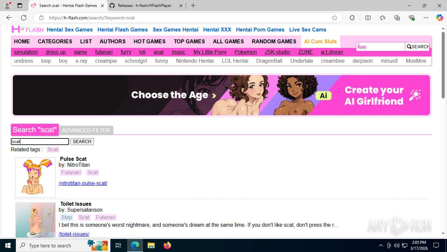Click the keyword input under Search heading
The width and height of the screenshot is (447, 252).
point(40,141)
